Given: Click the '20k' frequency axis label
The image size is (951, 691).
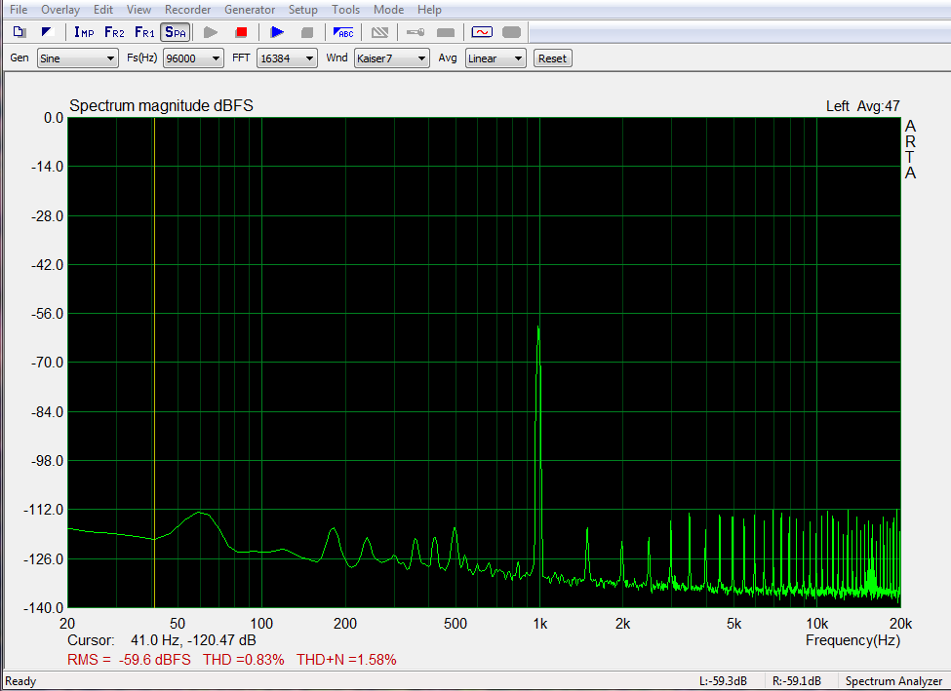Looking at the screenshot, I should click(x=900, y=624).
